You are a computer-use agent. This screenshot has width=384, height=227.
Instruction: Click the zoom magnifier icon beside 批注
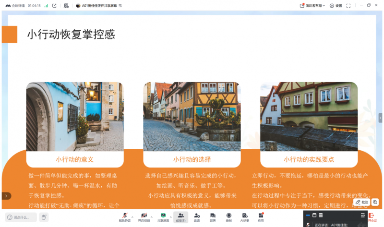tap(375, 202)
